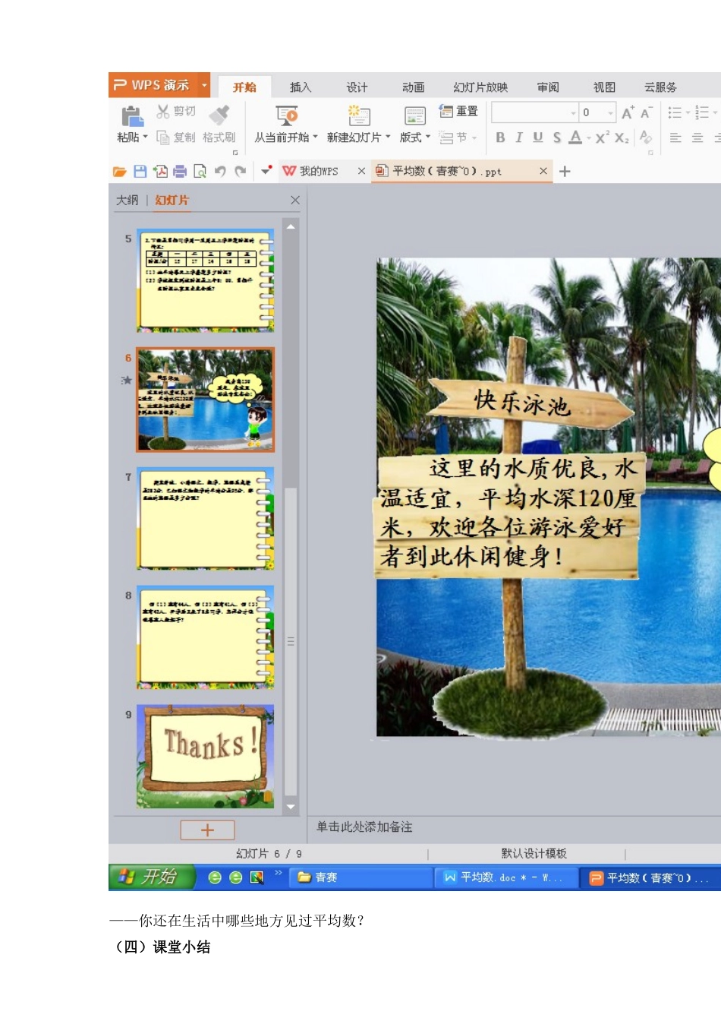Close the slide thumbnail pane
Image resolution: width=721 pixels, height=1021 pixels.
pos(295,201)
